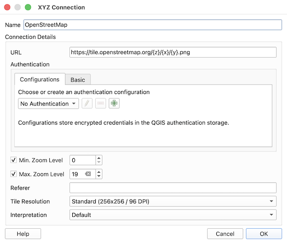Screen dimensions: 287x244
Task: Close the XYZ Connection window
Action: [7, 7]
